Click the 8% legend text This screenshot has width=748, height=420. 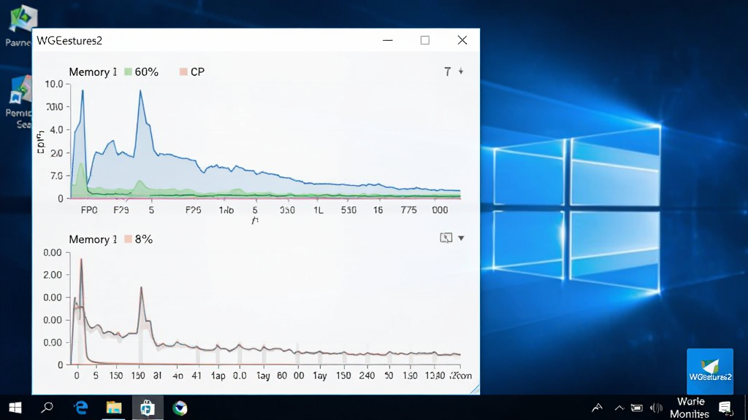144,239
